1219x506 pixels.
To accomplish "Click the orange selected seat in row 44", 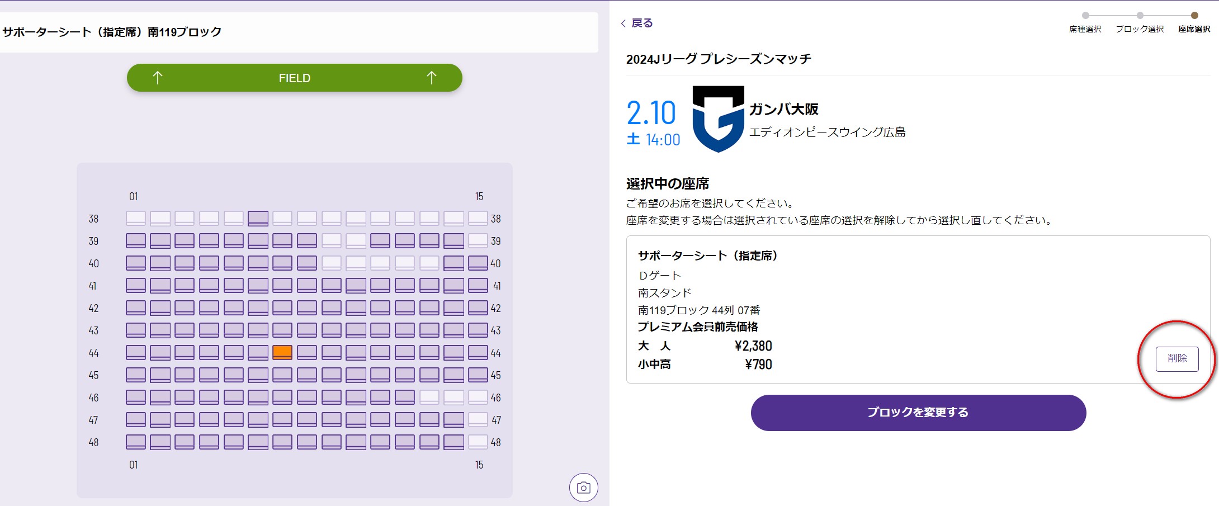I will click(x=282, y=352).
